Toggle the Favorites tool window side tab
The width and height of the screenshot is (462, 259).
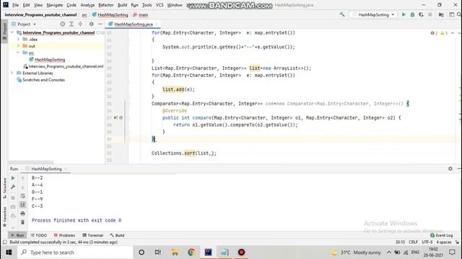tap(4, 217)
